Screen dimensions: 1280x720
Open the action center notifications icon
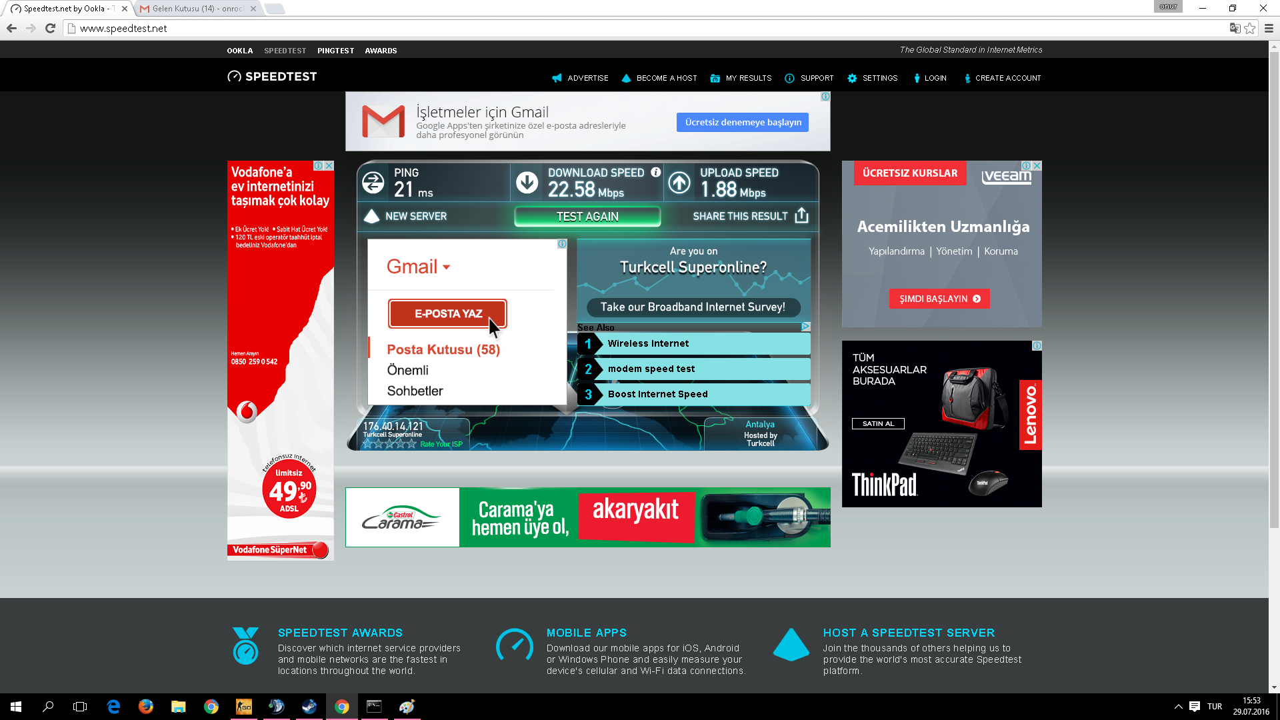pos(1195,707)
